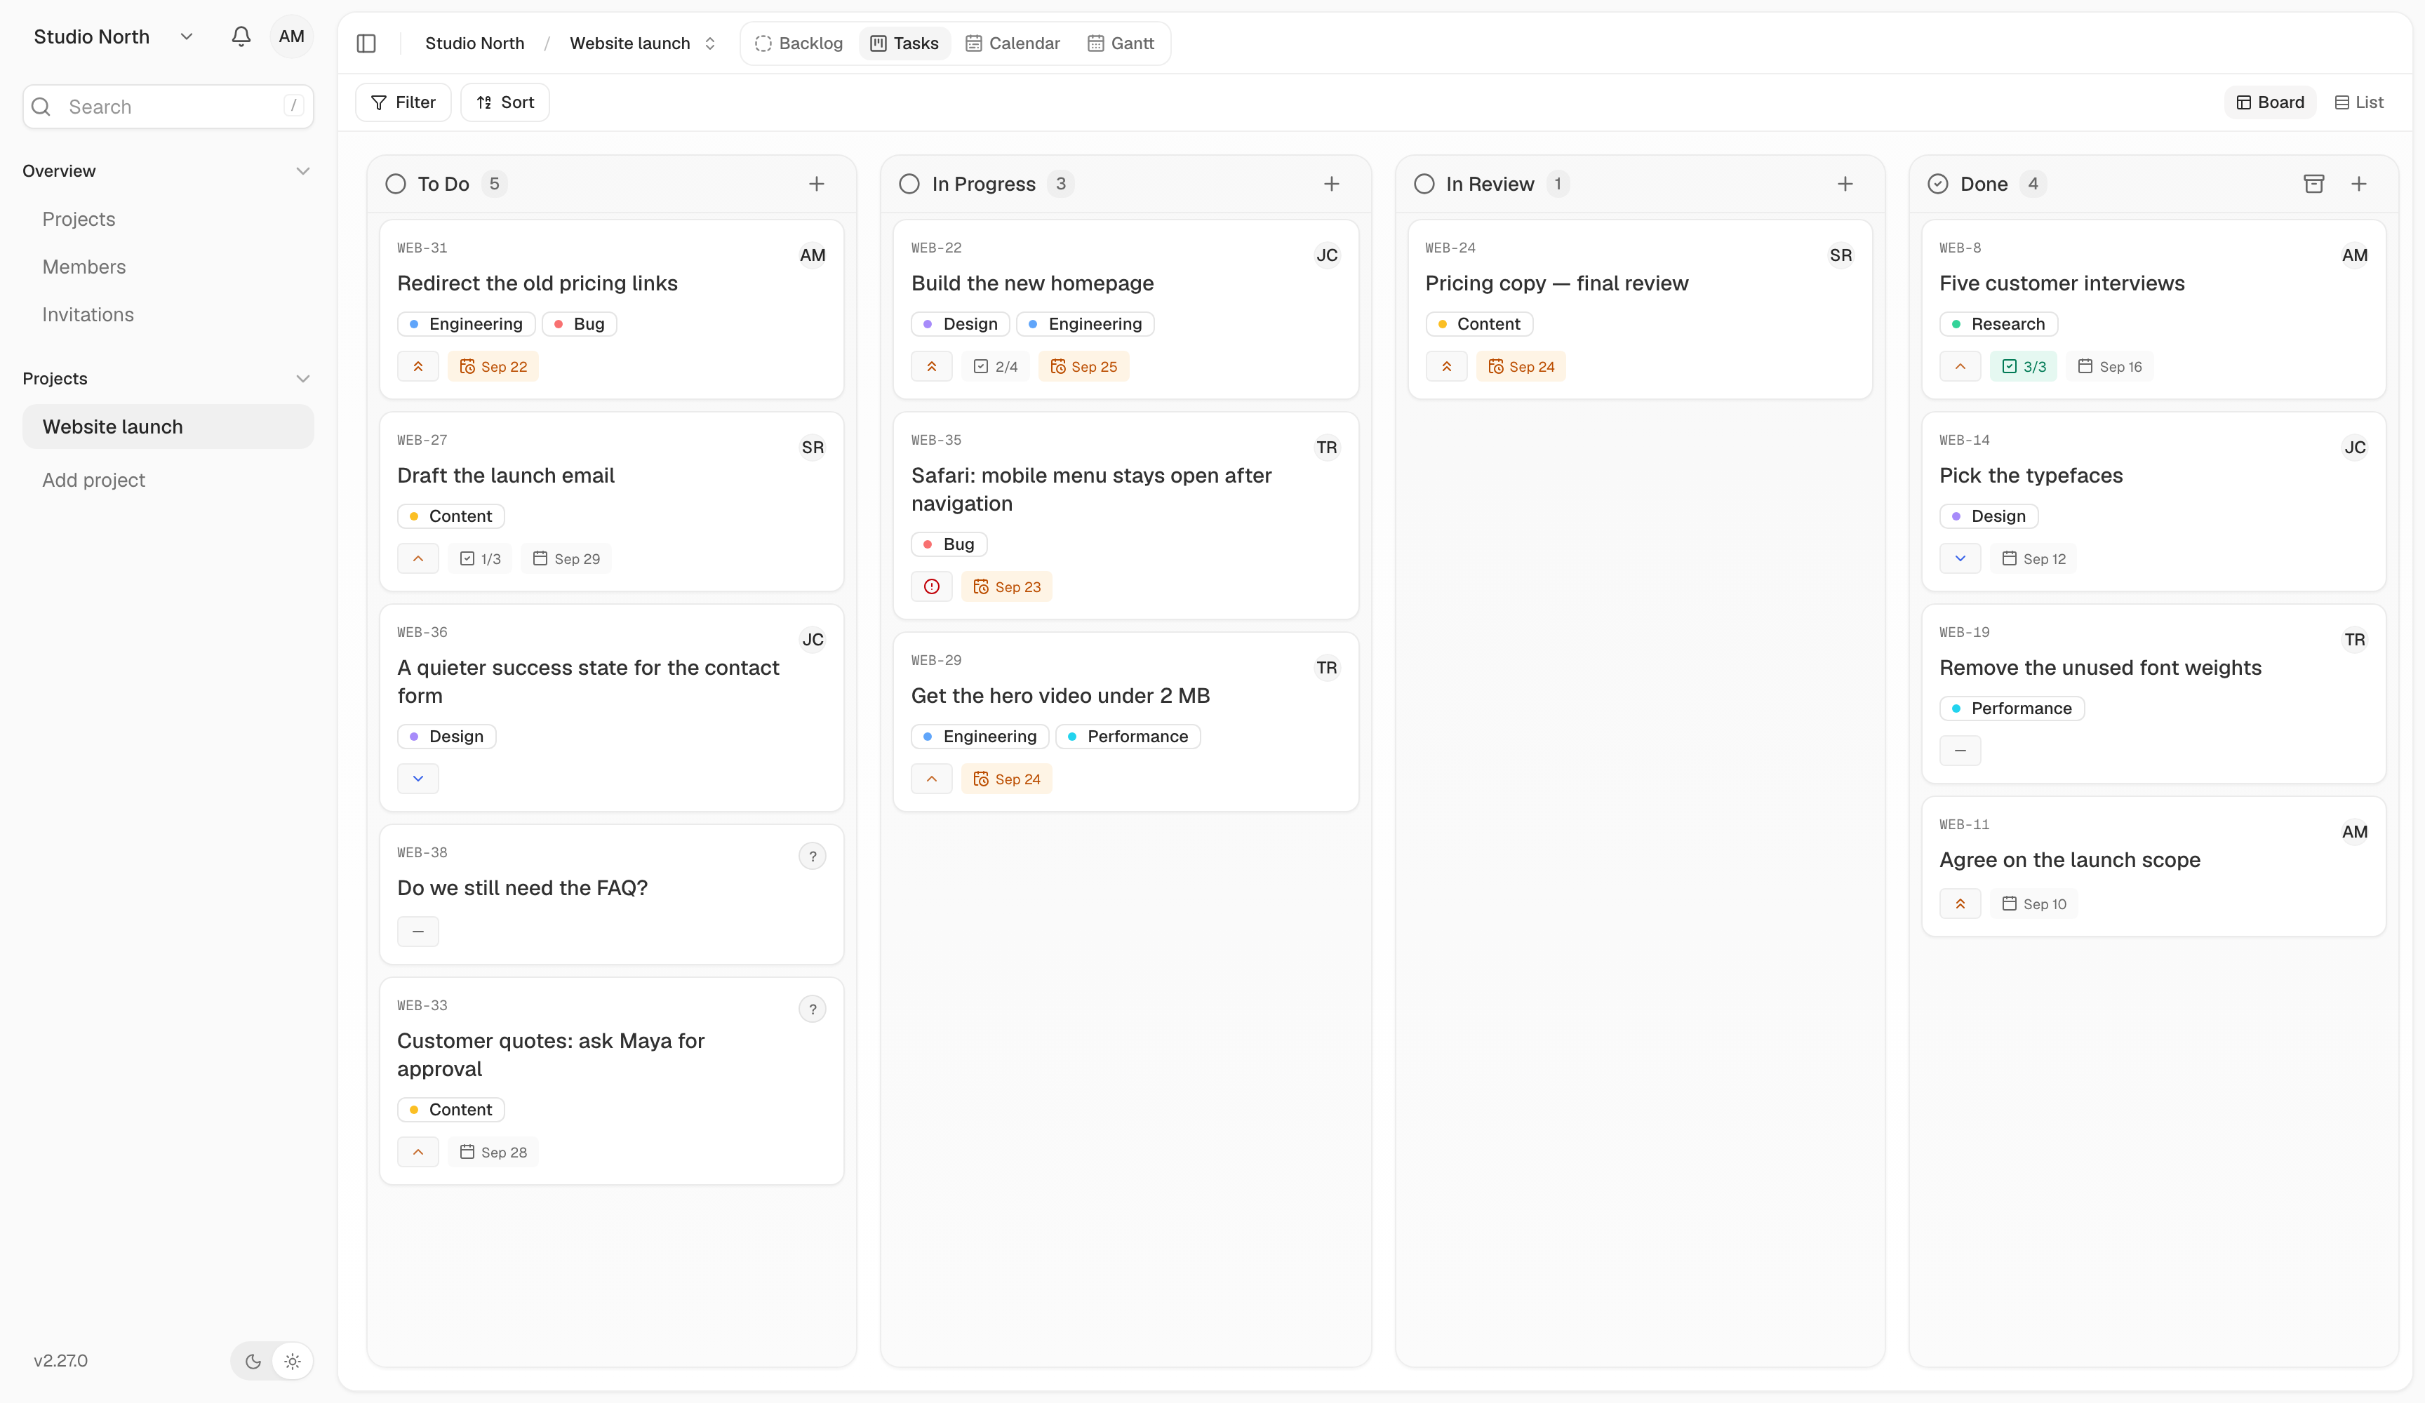Go to Invitations page
2425x1403 pixels.
coord(88,315)
